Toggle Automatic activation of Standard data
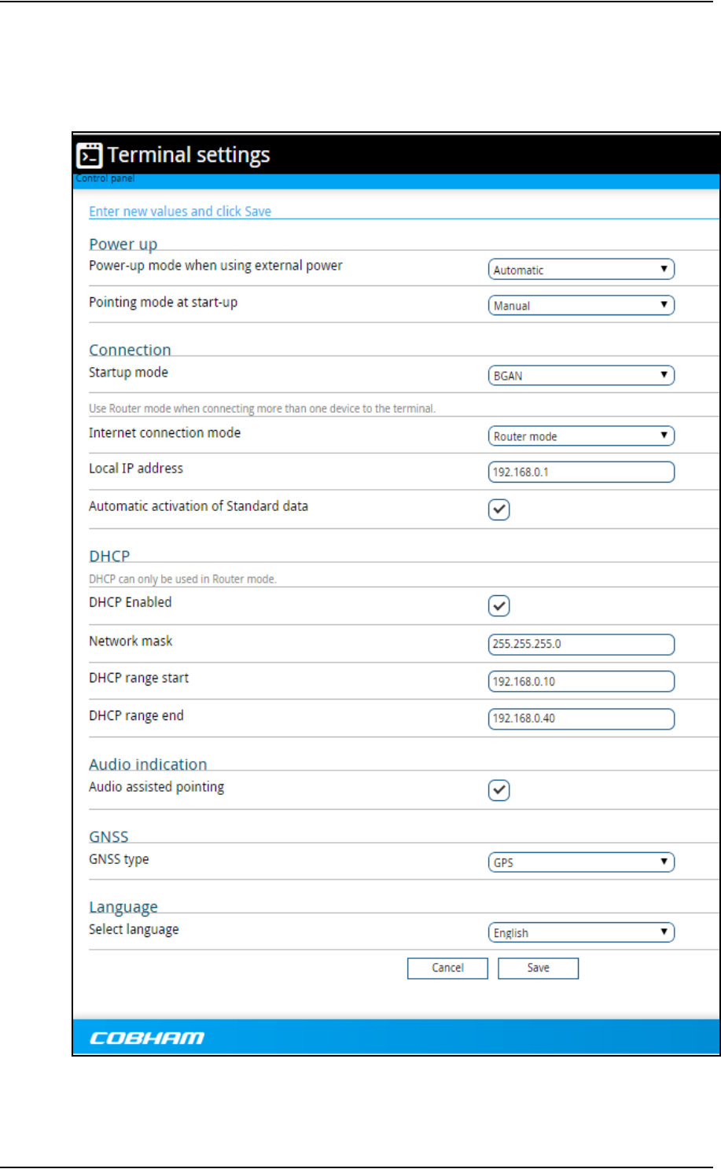The image size is (721, 1169). point(499,509)
